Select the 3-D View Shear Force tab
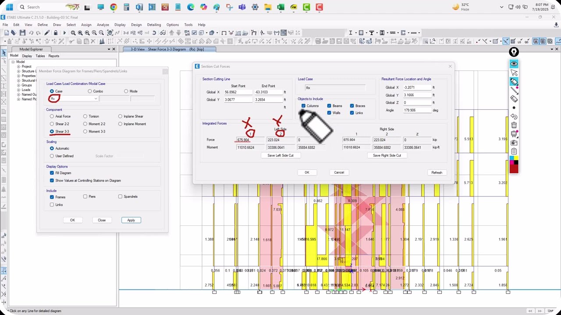This screenshot has height=315, width=561. [170, 49]
